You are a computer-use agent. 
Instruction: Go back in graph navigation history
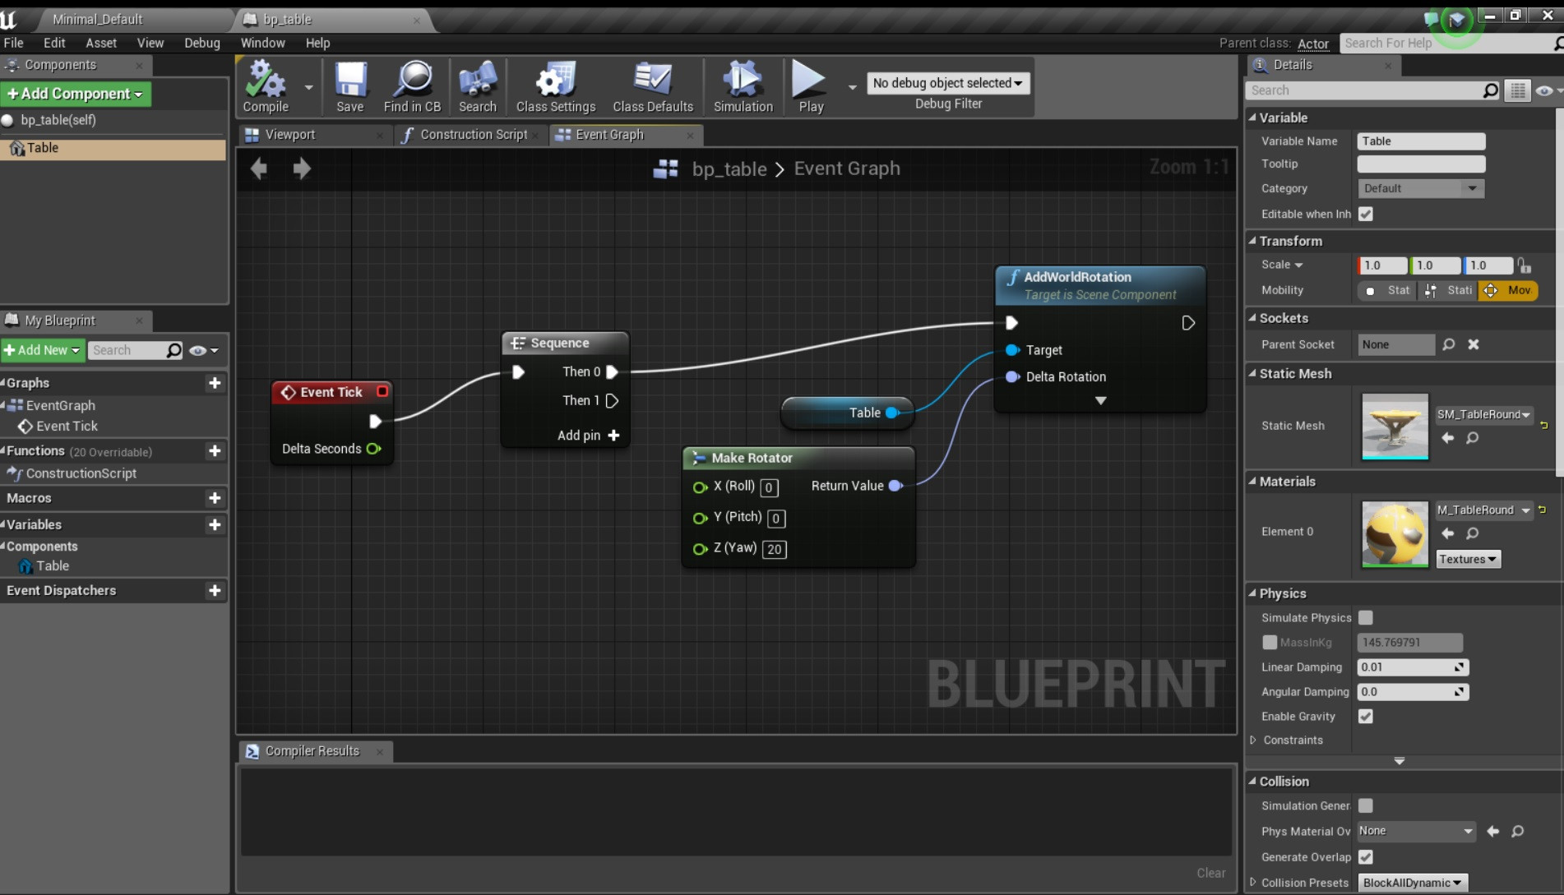(x=259, y=168)
